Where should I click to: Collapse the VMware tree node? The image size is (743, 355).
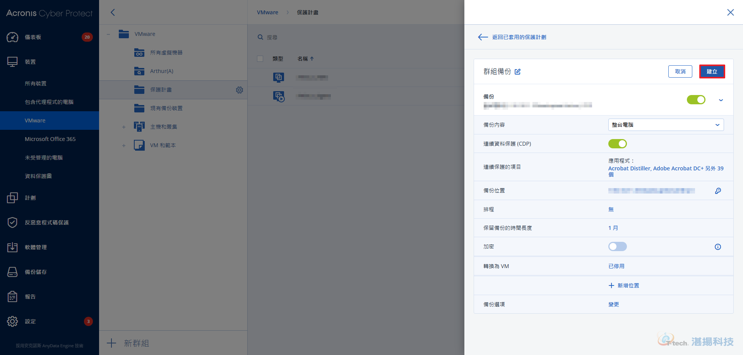[108, 34]
